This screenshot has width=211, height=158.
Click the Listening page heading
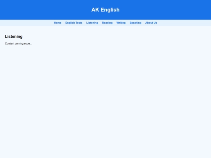point(14,37)
